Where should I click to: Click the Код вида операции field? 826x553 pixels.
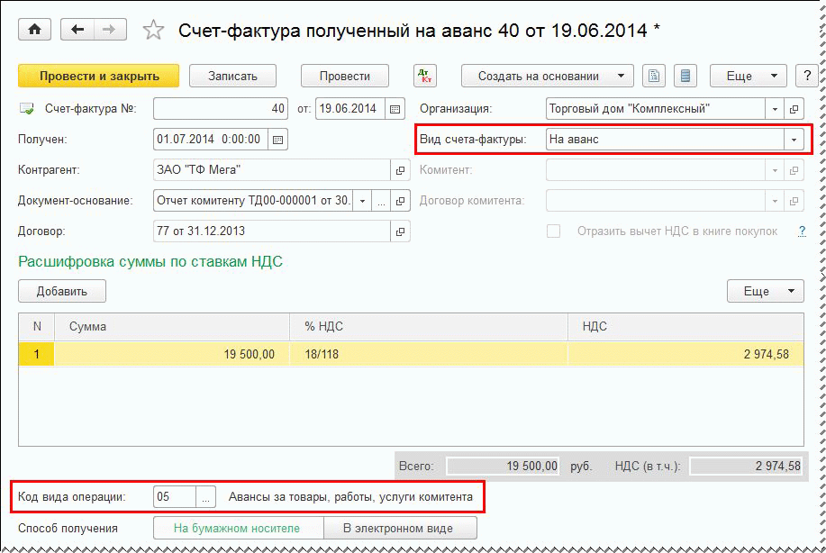pyautogui.click(x=175, y=496)
